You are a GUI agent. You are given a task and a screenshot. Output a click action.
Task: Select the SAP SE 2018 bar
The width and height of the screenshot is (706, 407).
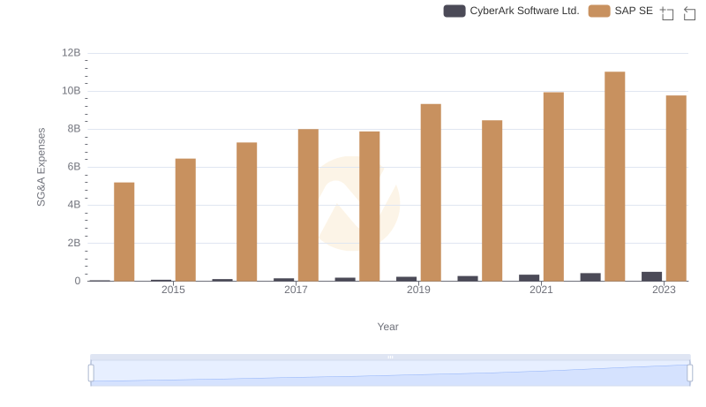(x=370, y=207)
